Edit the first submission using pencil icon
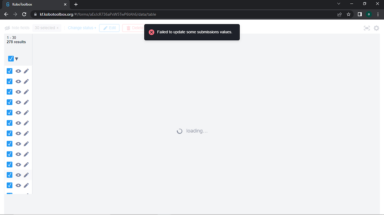 pyautogui.click(x=26, y=71)
